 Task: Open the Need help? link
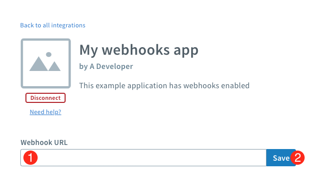click(45, 112)
